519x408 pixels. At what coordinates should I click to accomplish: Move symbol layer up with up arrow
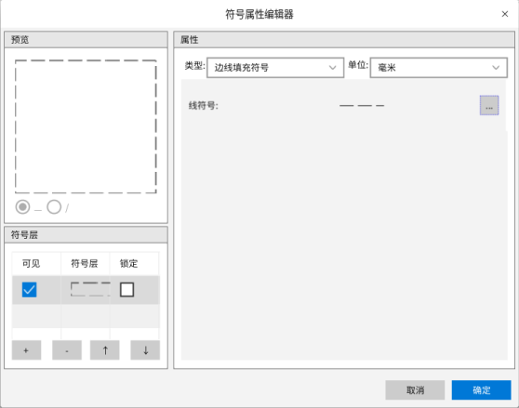pos(105,350)
